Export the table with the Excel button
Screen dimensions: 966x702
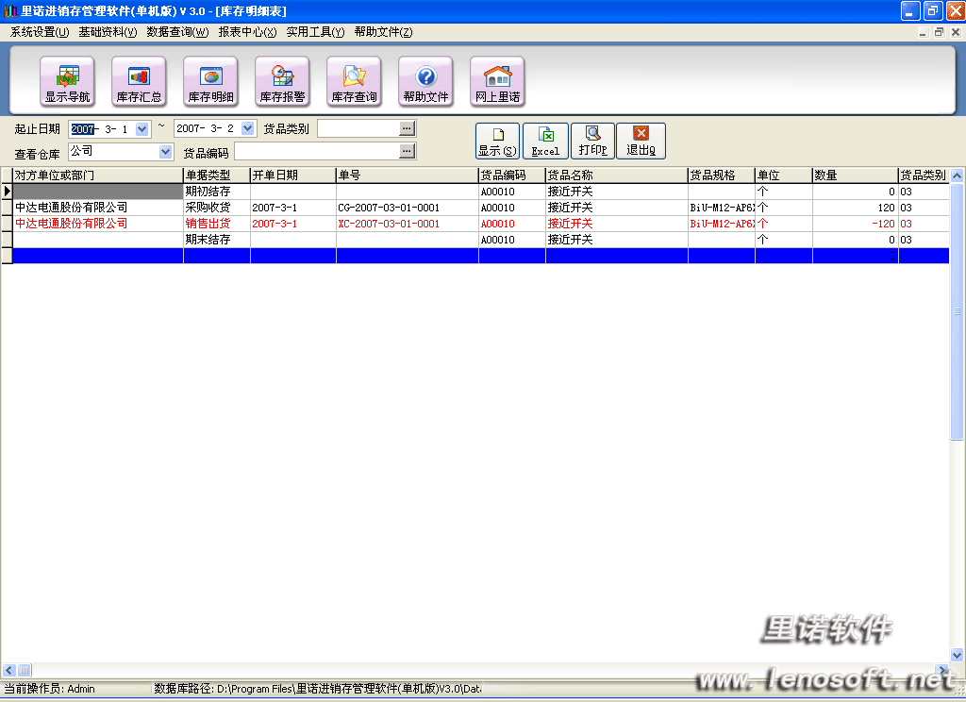545,141
